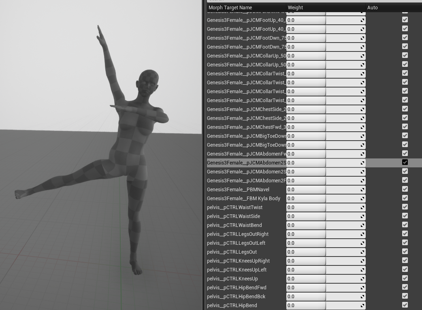Click spin arrow icon on Genesis3Female__PBMNavel weight
The height and width of the screenshot is (310, 422).
click(362, 190)
